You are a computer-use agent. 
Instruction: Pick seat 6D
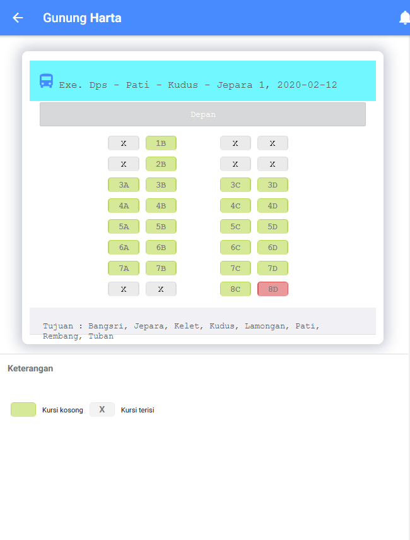tap(272, 248)
